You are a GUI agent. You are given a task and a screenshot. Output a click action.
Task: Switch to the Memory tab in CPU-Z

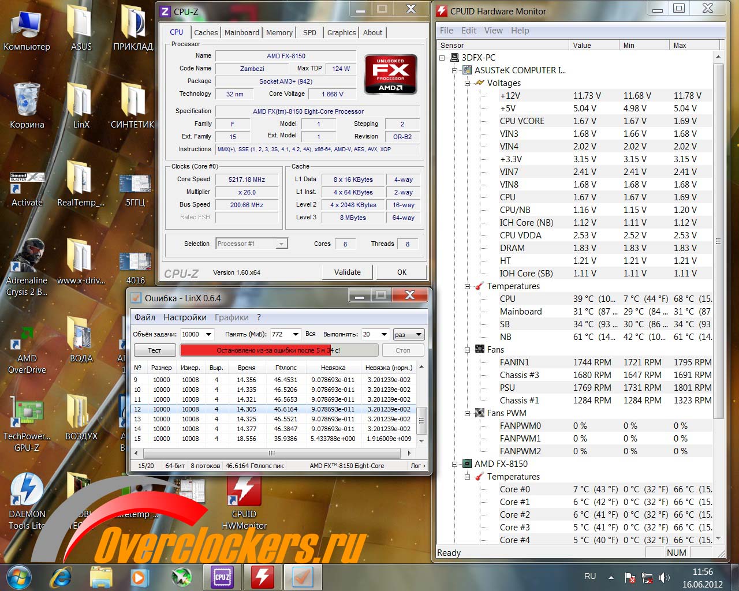click(279, 33)
